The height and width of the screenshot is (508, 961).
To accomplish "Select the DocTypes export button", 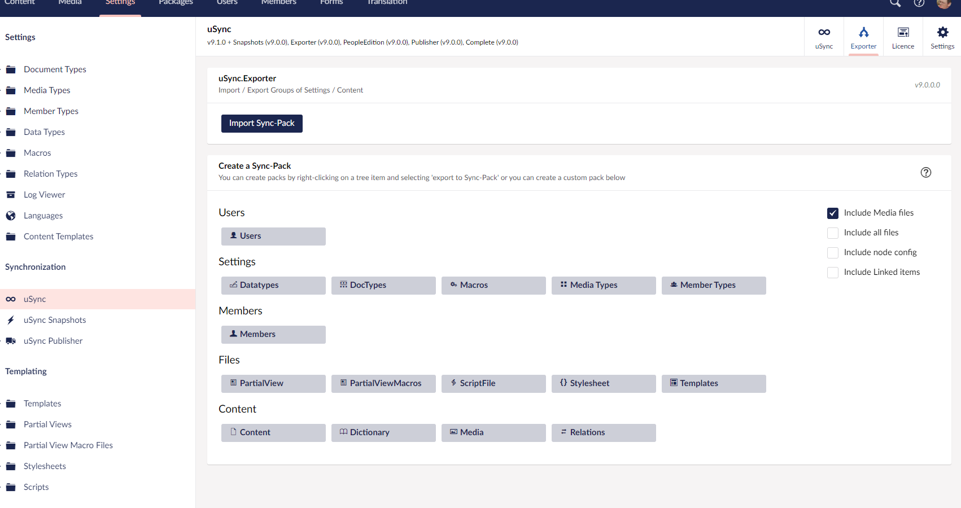I will tap(383, 286).
